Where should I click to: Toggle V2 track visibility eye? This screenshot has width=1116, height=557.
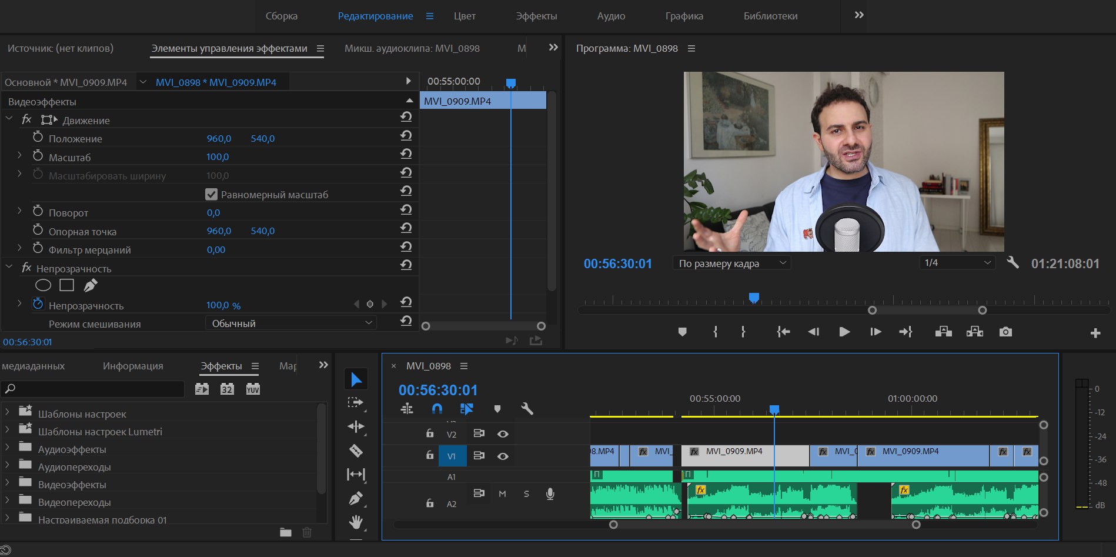pyautogui.click(x=503, y=434)
